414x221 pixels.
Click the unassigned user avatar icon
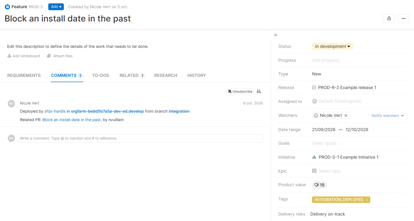coord(314,101)
